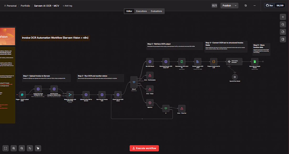Image resolution: width=289 pixels, height=154 pixels.
Task: Select the Invoice OCR Automation Workflow title note
Action: [x=55, y=38]
